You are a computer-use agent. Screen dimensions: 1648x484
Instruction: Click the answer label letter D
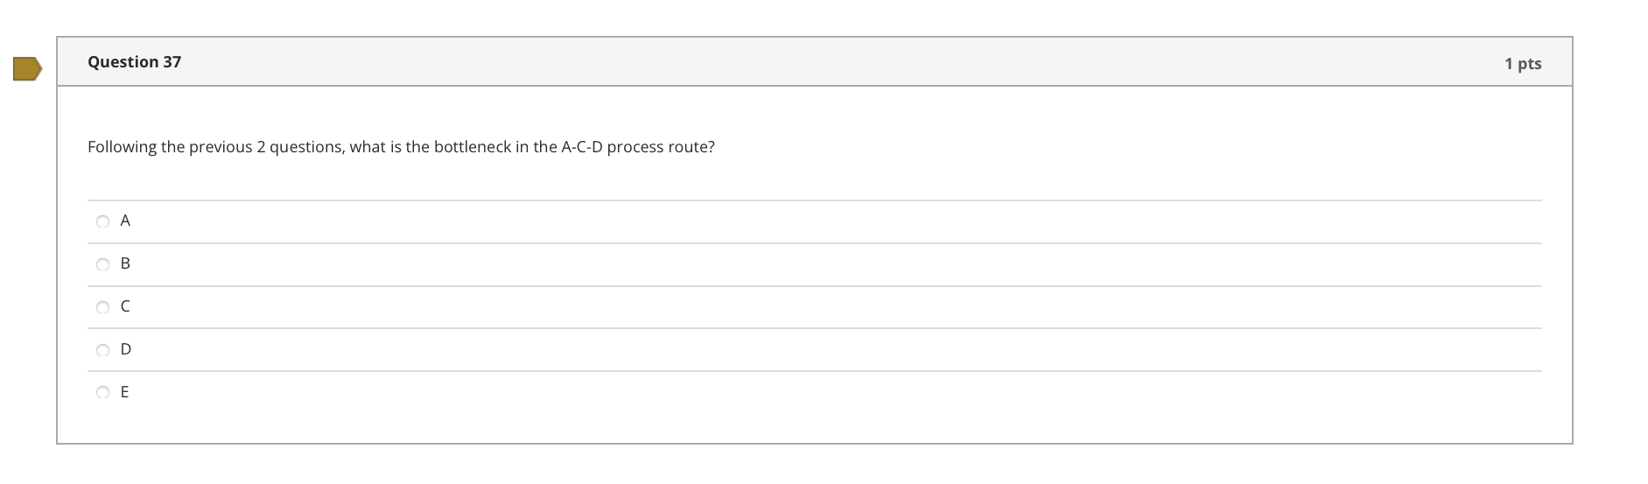[126, 349]
